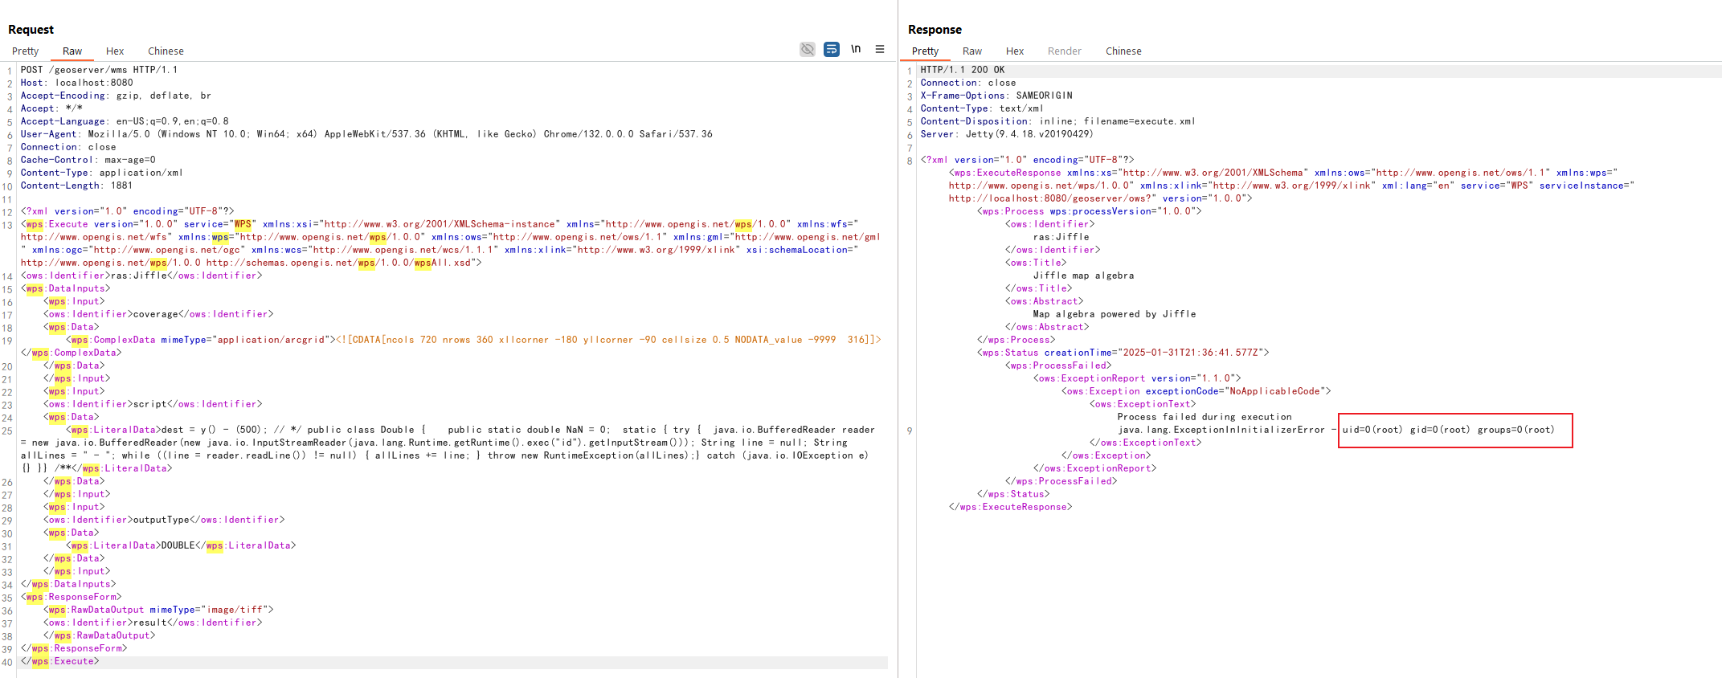Click the Request panel heading
The image size is (1722, 678).
click(x=31, y=30)
